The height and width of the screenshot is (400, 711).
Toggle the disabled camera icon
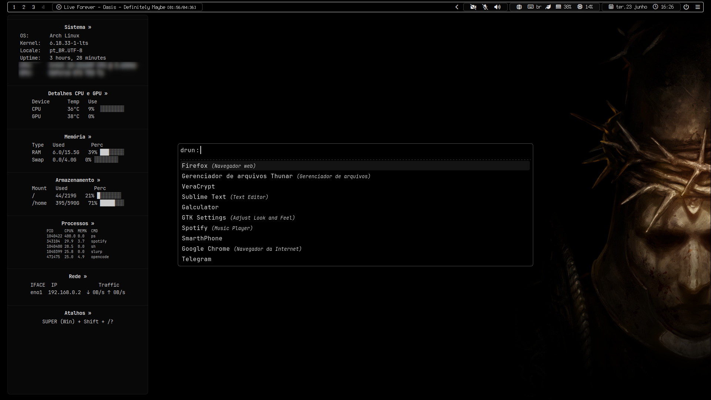pos(473,7)
